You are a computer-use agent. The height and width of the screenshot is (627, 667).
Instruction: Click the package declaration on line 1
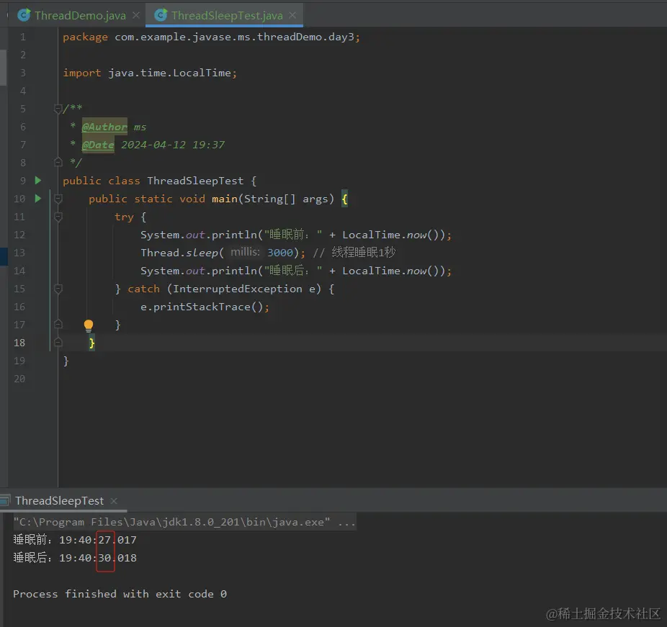212,37
